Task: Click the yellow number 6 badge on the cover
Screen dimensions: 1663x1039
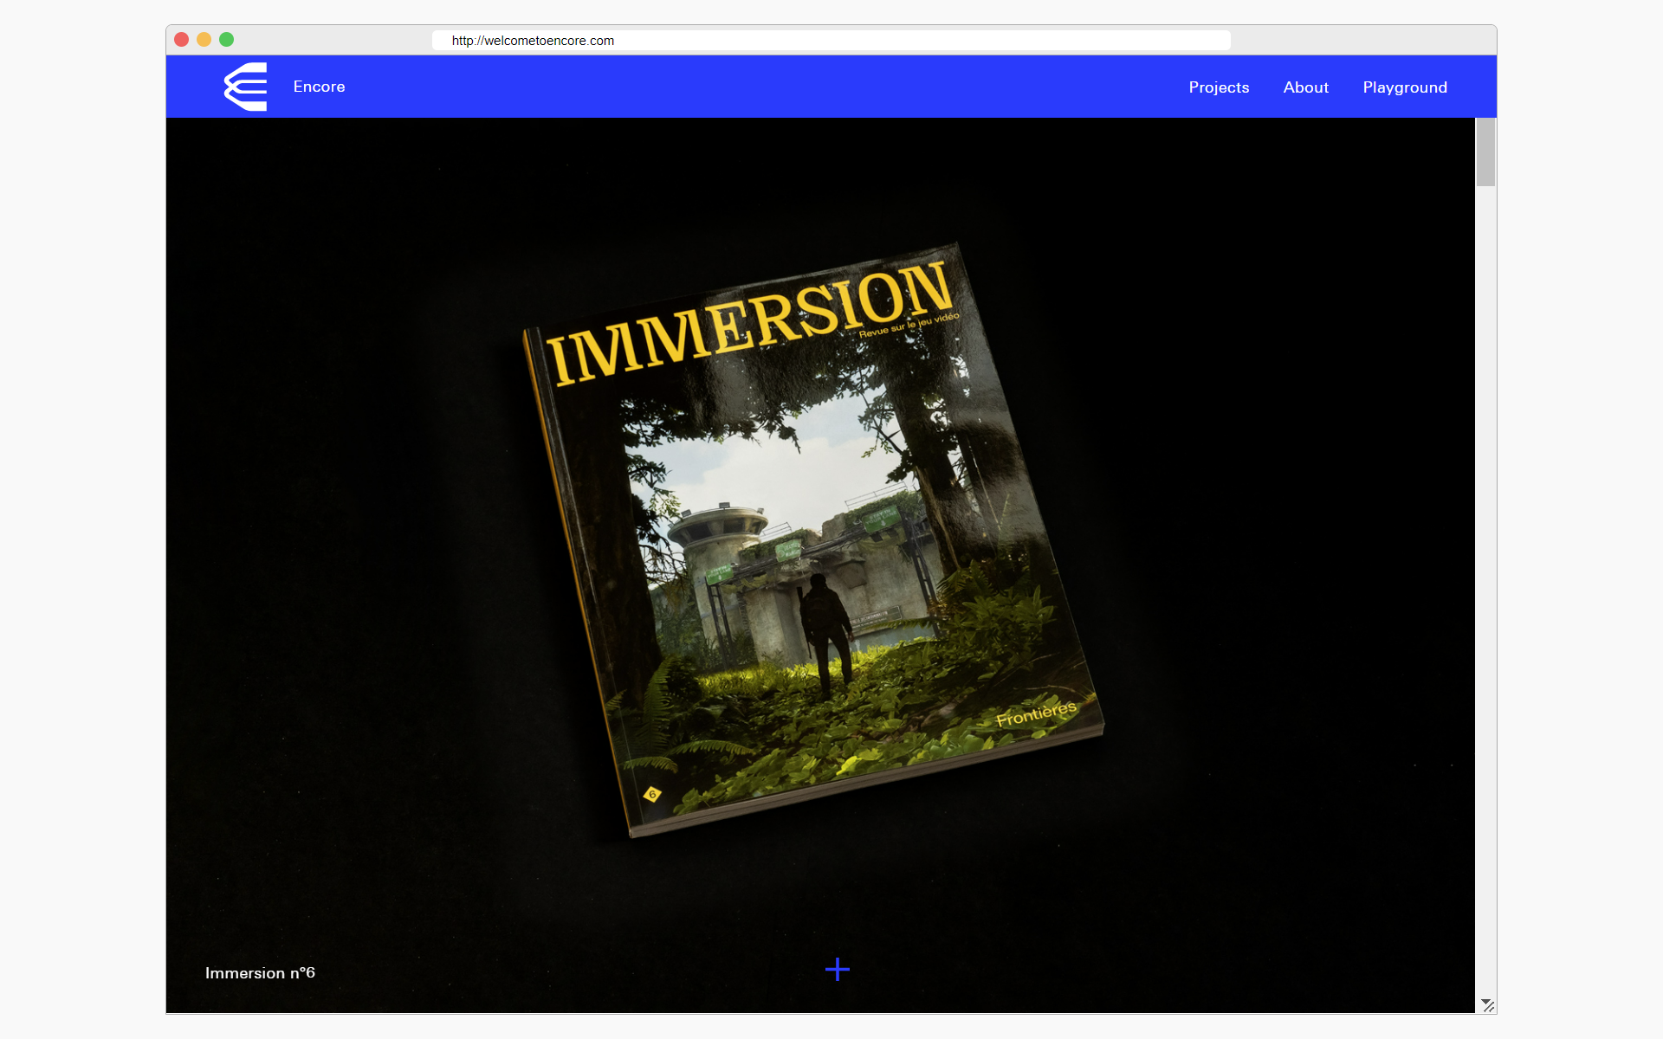Action: 652,794
